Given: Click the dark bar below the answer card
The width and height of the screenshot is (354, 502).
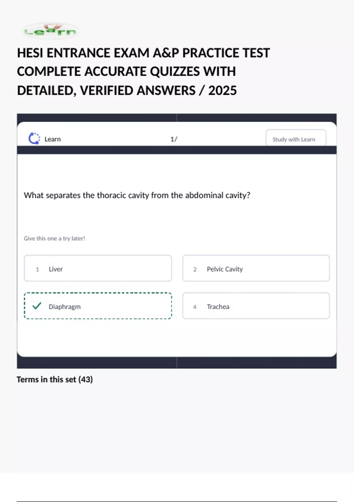Looking at the screenshot, I should pyautogui.click(x=176, y=363).
